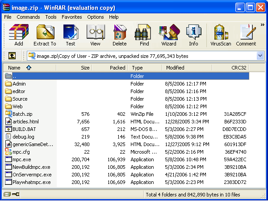Select the file name 'BUILD.BAT'
Viewport: 268px width, 204px height.
pyautogui.click(x=24, y=129)
